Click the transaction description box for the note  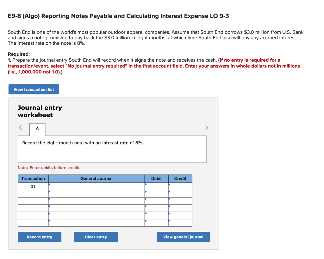tap(112, 149)
